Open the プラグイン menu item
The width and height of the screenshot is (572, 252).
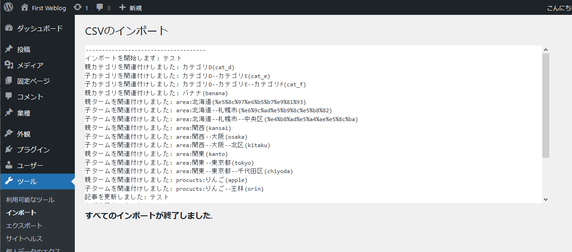[x=33, y=149]
